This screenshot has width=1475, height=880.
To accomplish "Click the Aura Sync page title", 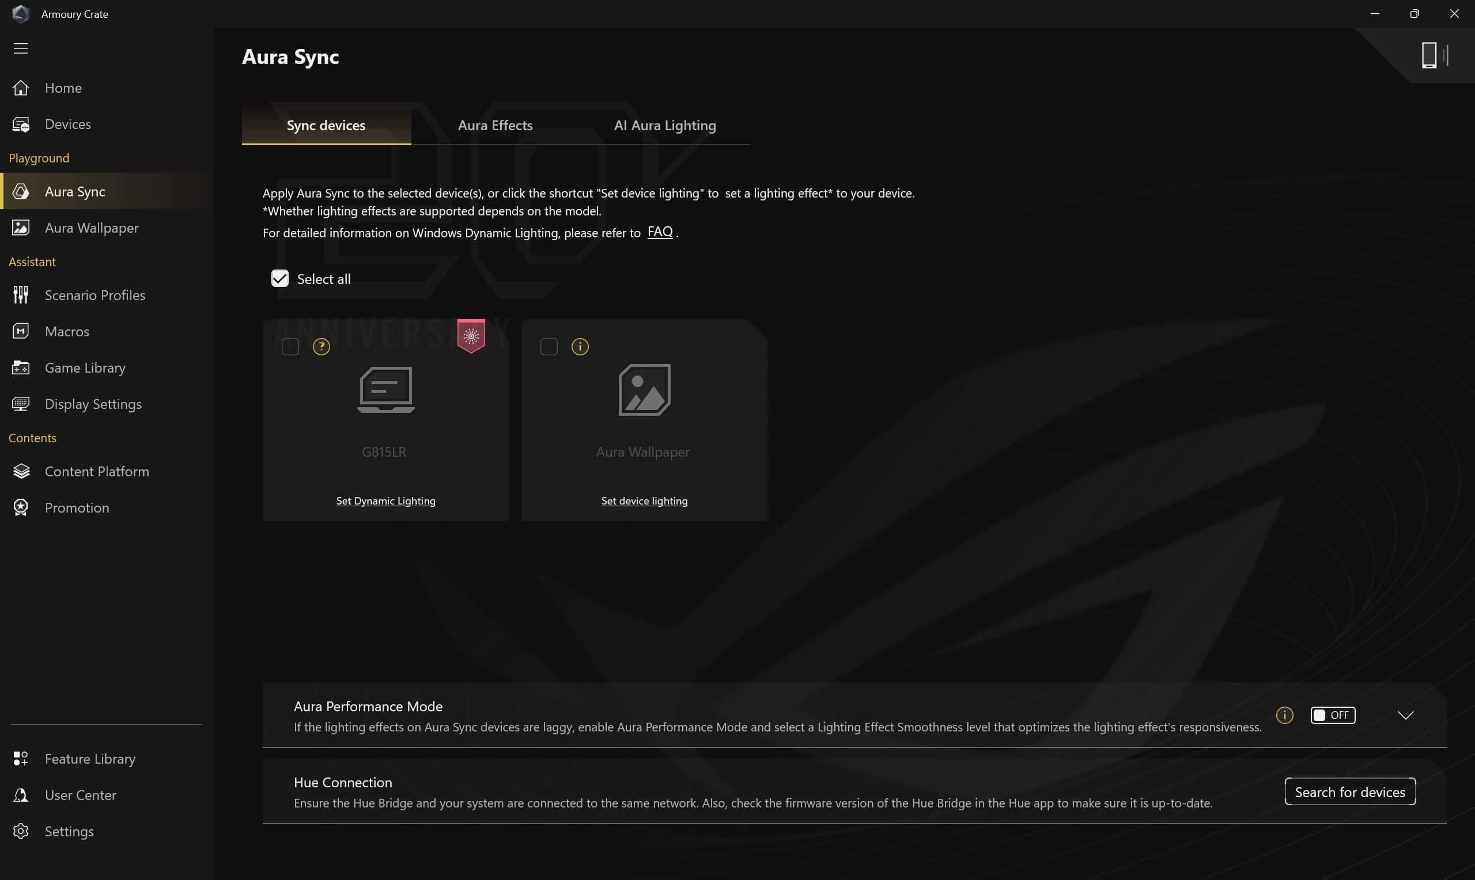I will pyautogui.click(x=290, y=57).
